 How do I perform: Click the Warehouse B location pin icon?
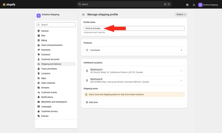pos(87,80)
